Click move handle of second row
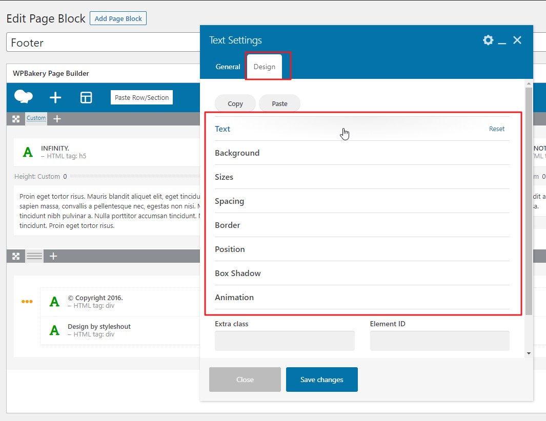 (16, 257)
